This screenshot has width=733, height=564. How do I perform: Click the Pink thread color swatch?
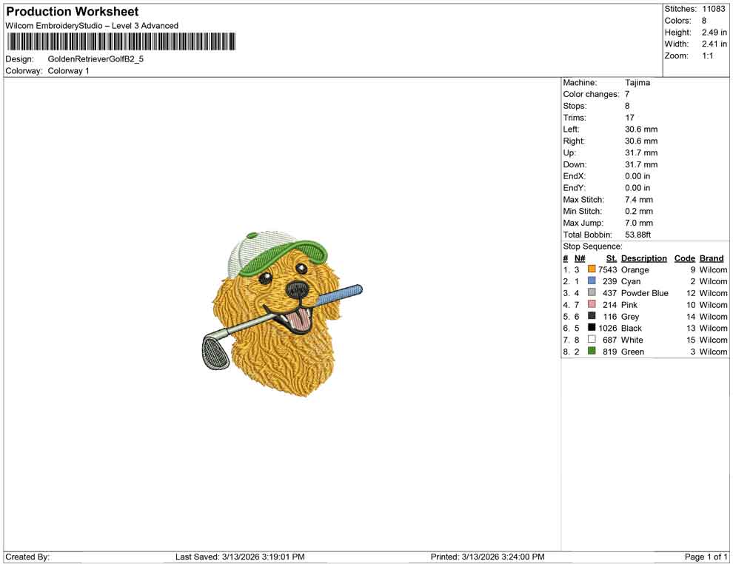click(x=592, y=304)
